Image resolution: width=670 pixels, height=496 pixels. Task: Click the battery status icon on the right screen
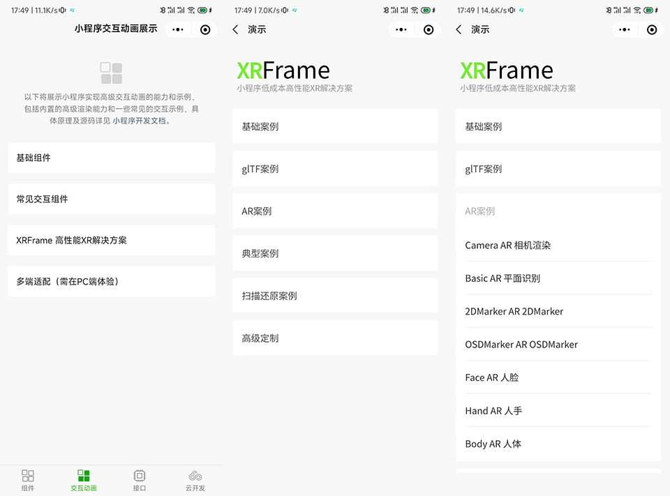[648, 10]
